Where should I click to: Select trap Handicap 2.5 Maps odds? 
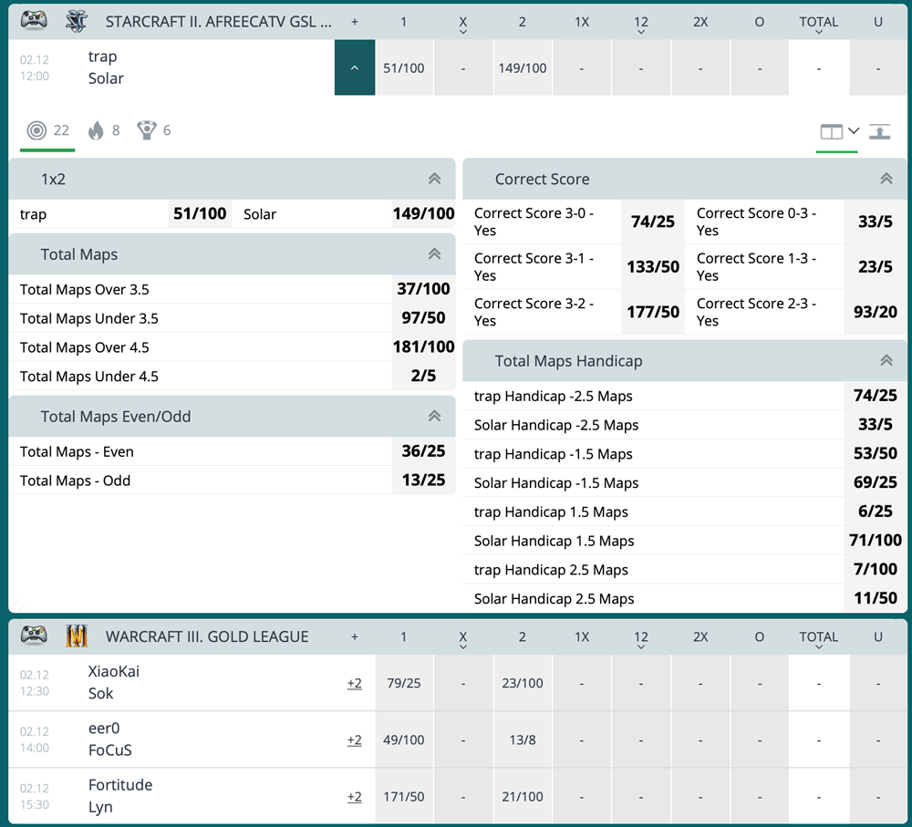875,569
